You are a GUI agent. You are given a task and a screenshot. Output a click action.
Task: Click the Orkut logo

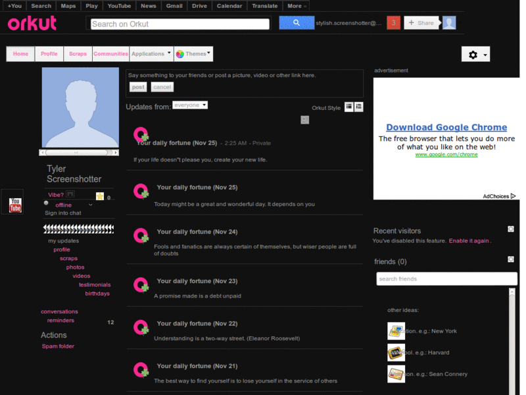tap(32, 23)
